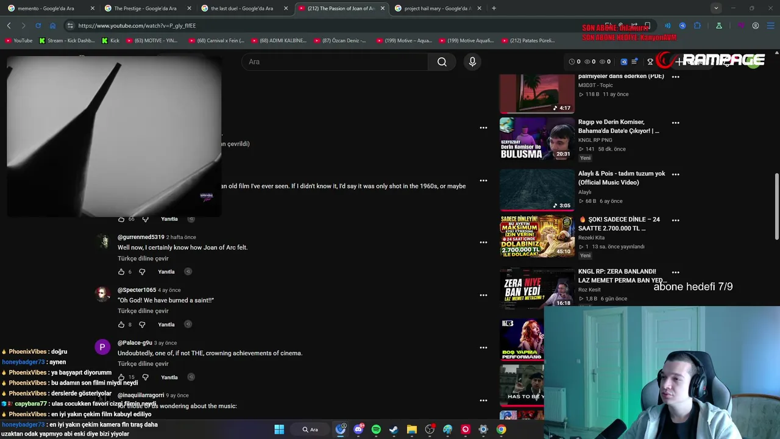Reply to gurrenmed5319 comment with Yanıtla

coord(166,272)
